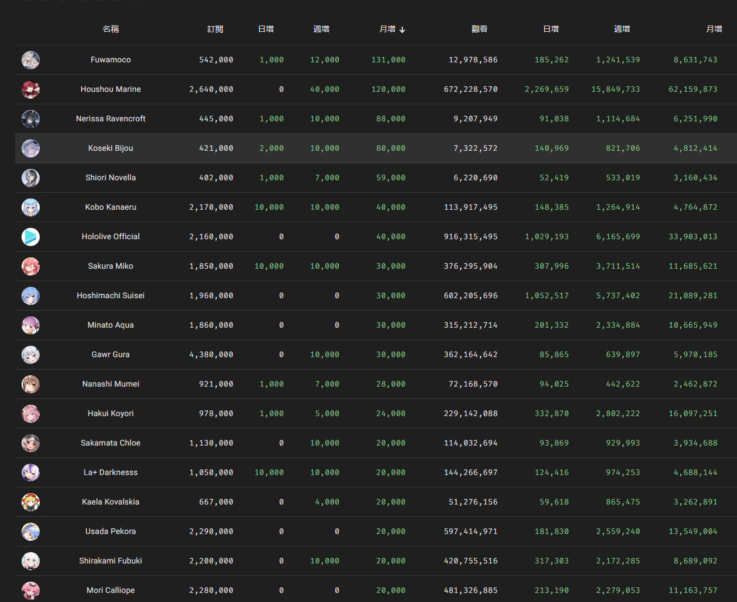This screenshot has width=737, height=602.
Task: Click Minato Aqua's avatar
Action: pos(31,325)
